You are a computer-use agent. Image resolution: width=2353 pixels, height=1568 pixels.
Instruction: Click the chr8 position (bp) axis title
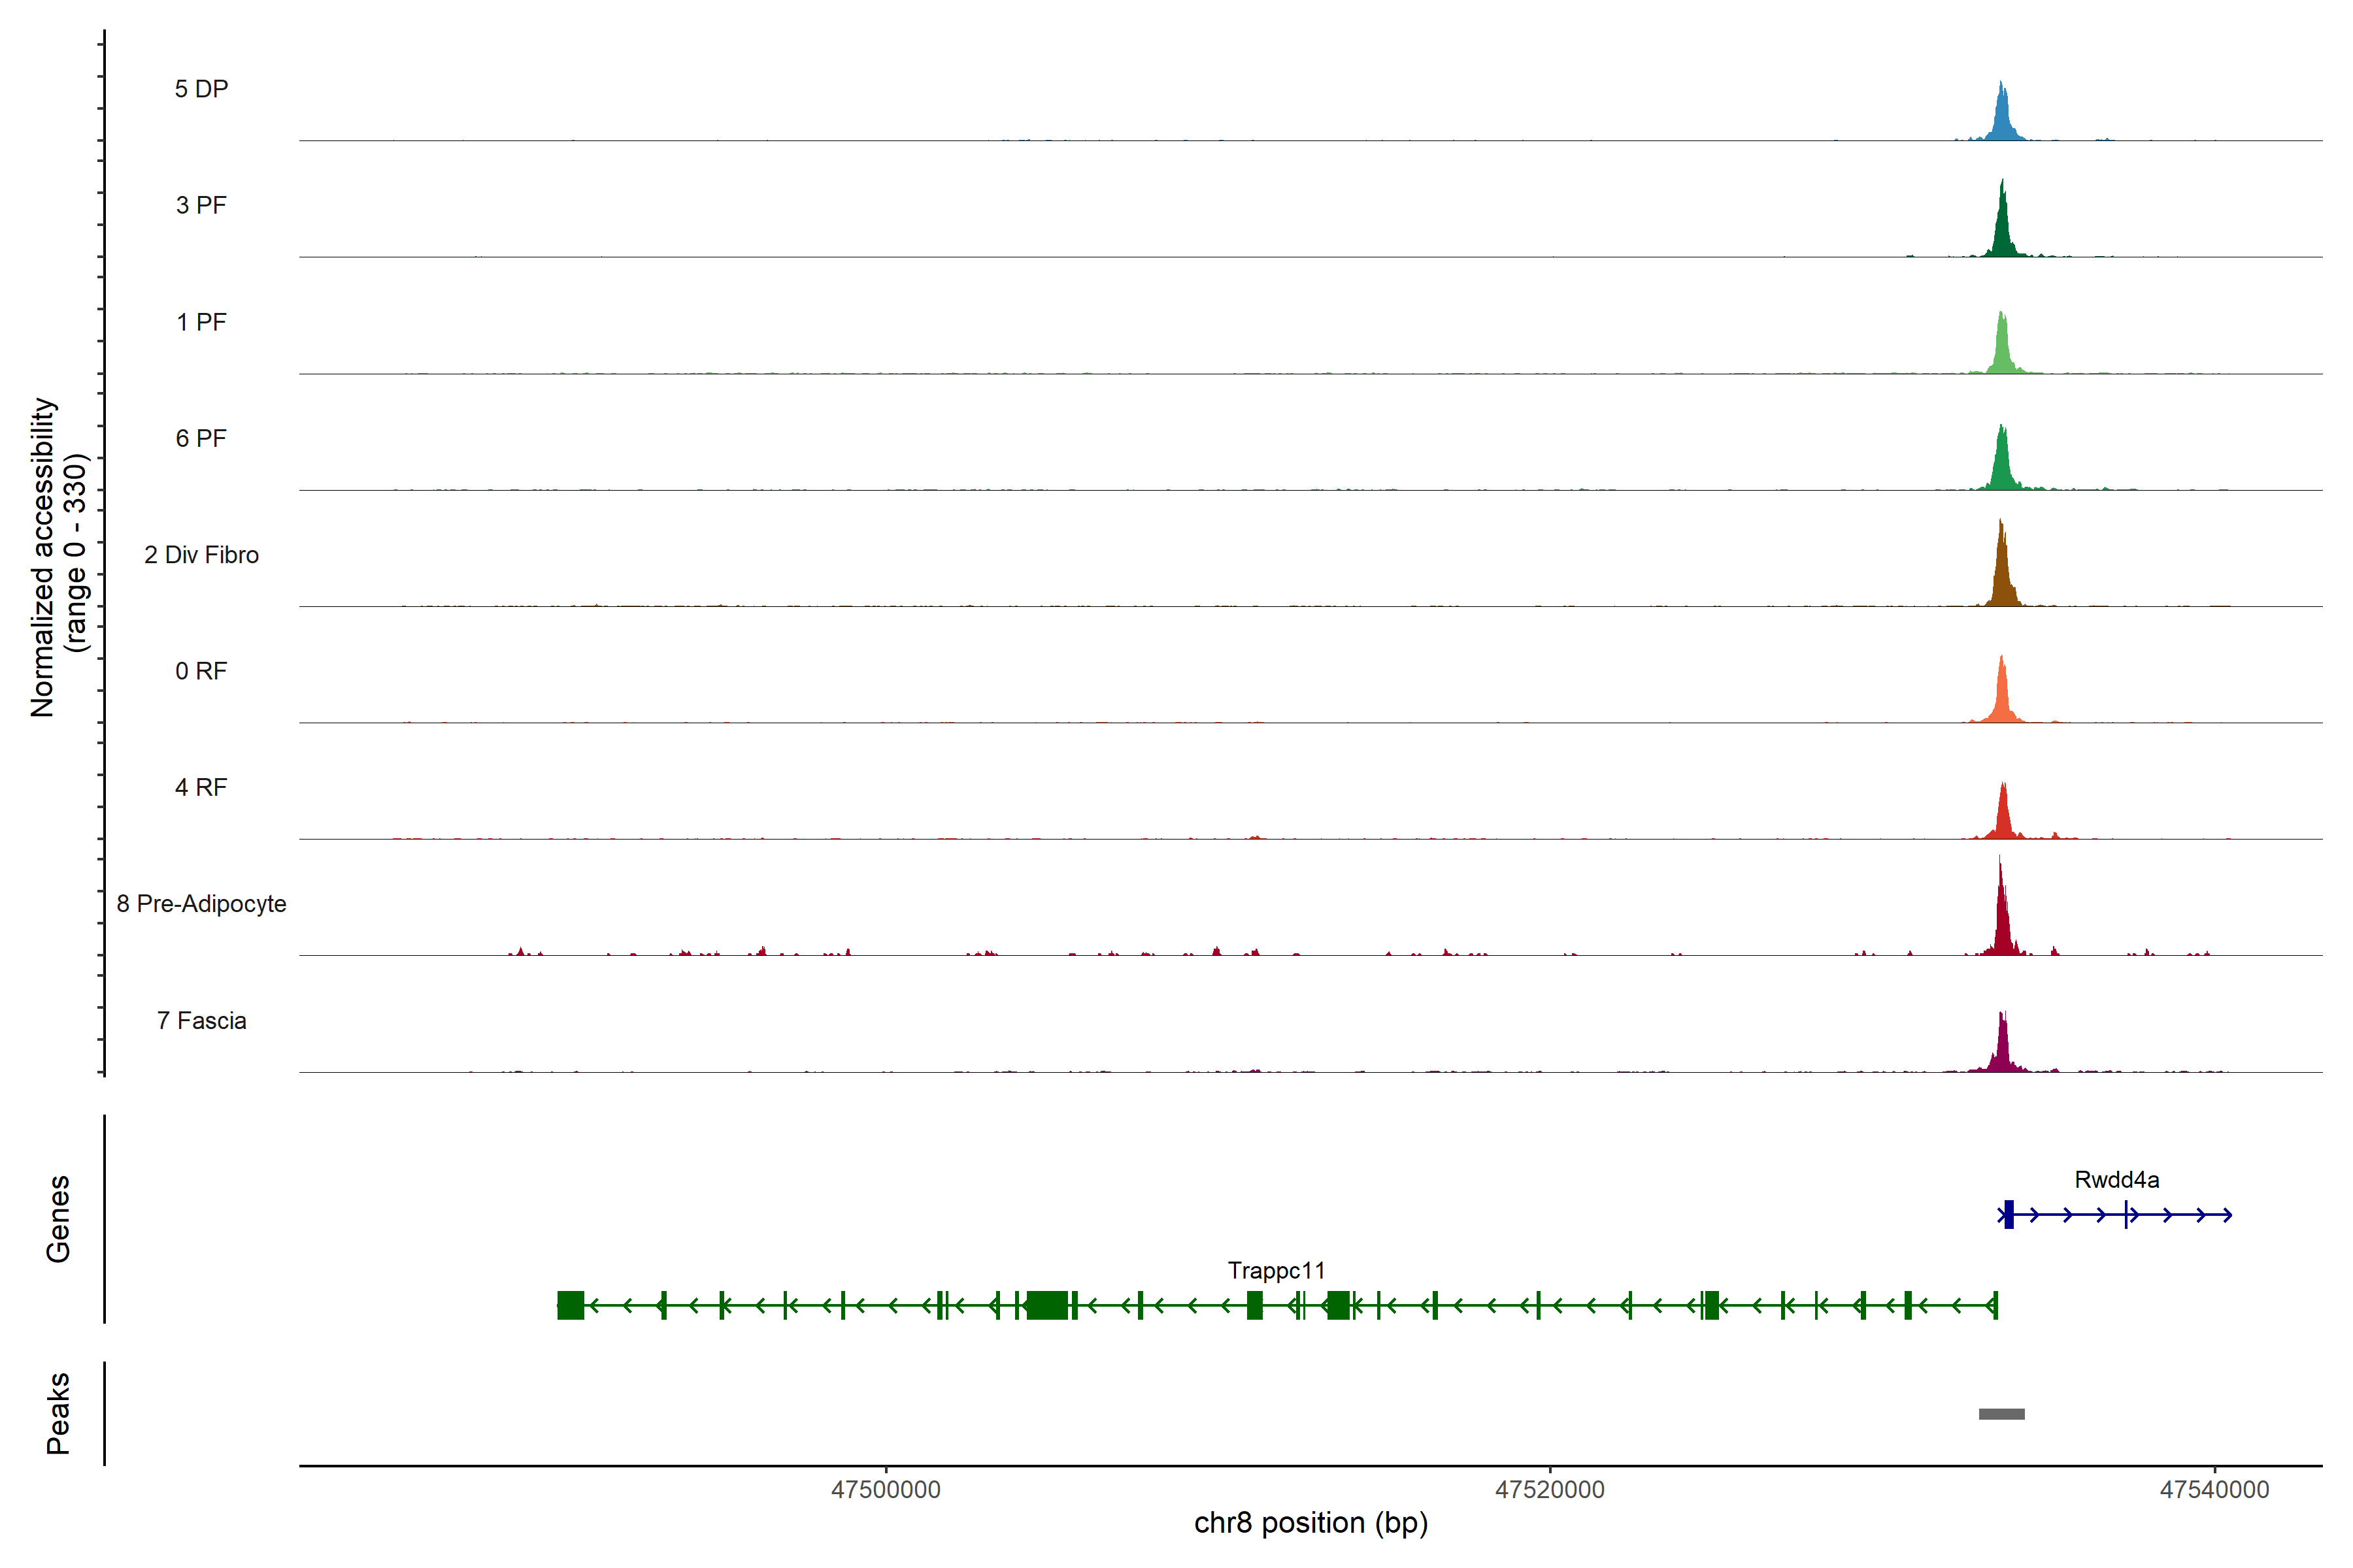tap(1310, 1523)
